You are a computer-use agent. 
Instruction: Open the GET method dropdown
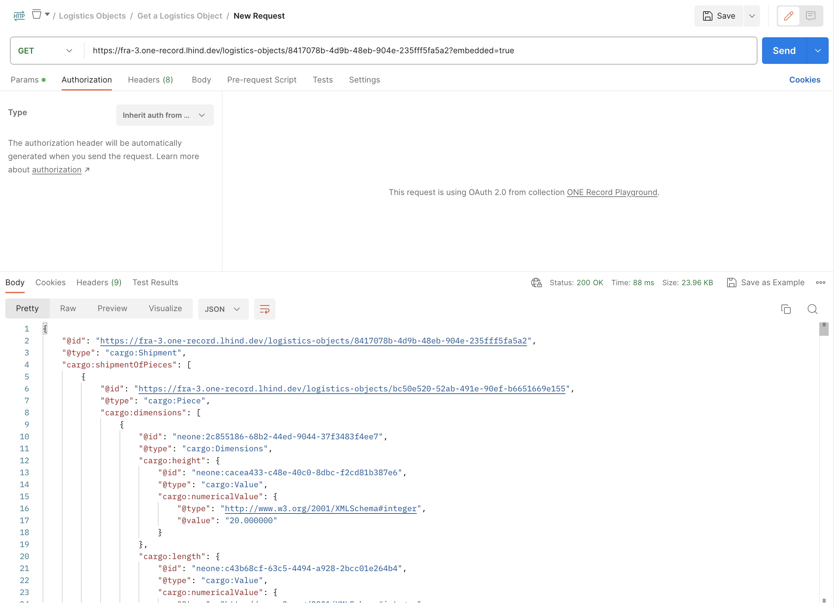(x=45, y=51)
